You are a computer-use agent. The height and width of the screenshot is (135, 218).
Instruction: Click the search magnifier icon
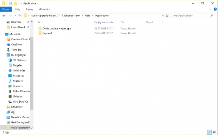[x=212, y=16]
